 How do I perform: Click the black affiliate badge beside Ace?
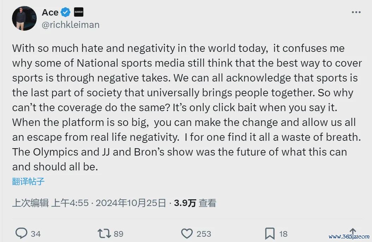(x=79, y=12)
